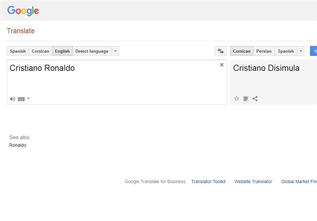The image size is (317, 221).
Task: Open the Translator Toolkit link
Action: (x=208, y=182)
